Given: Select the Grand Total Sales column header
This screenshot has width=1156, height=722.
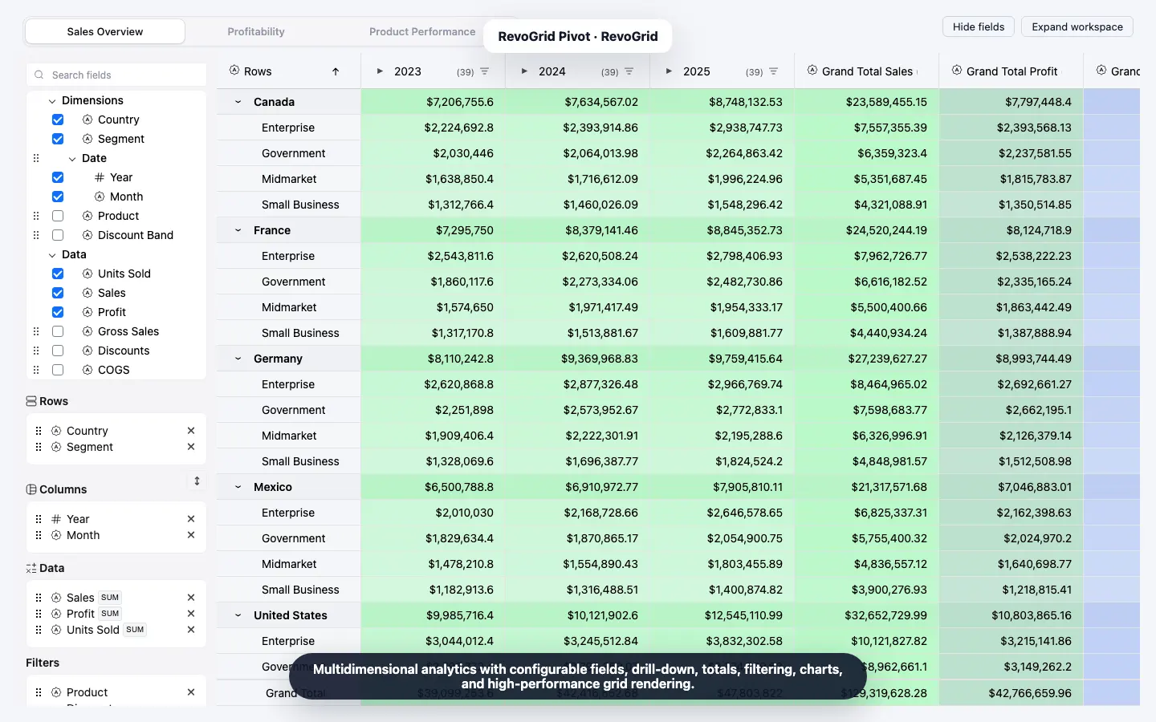Looking at the screenshot, I should click(867, 71).
